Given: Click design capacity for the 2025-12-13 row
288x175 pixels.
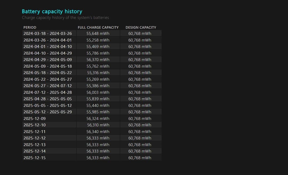Looking at the screenshot, I should click(140, 145).
